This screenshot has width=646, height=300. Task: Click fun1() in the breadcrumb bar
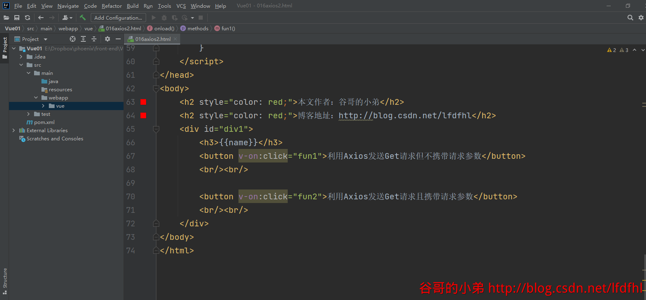pos(225,28)
